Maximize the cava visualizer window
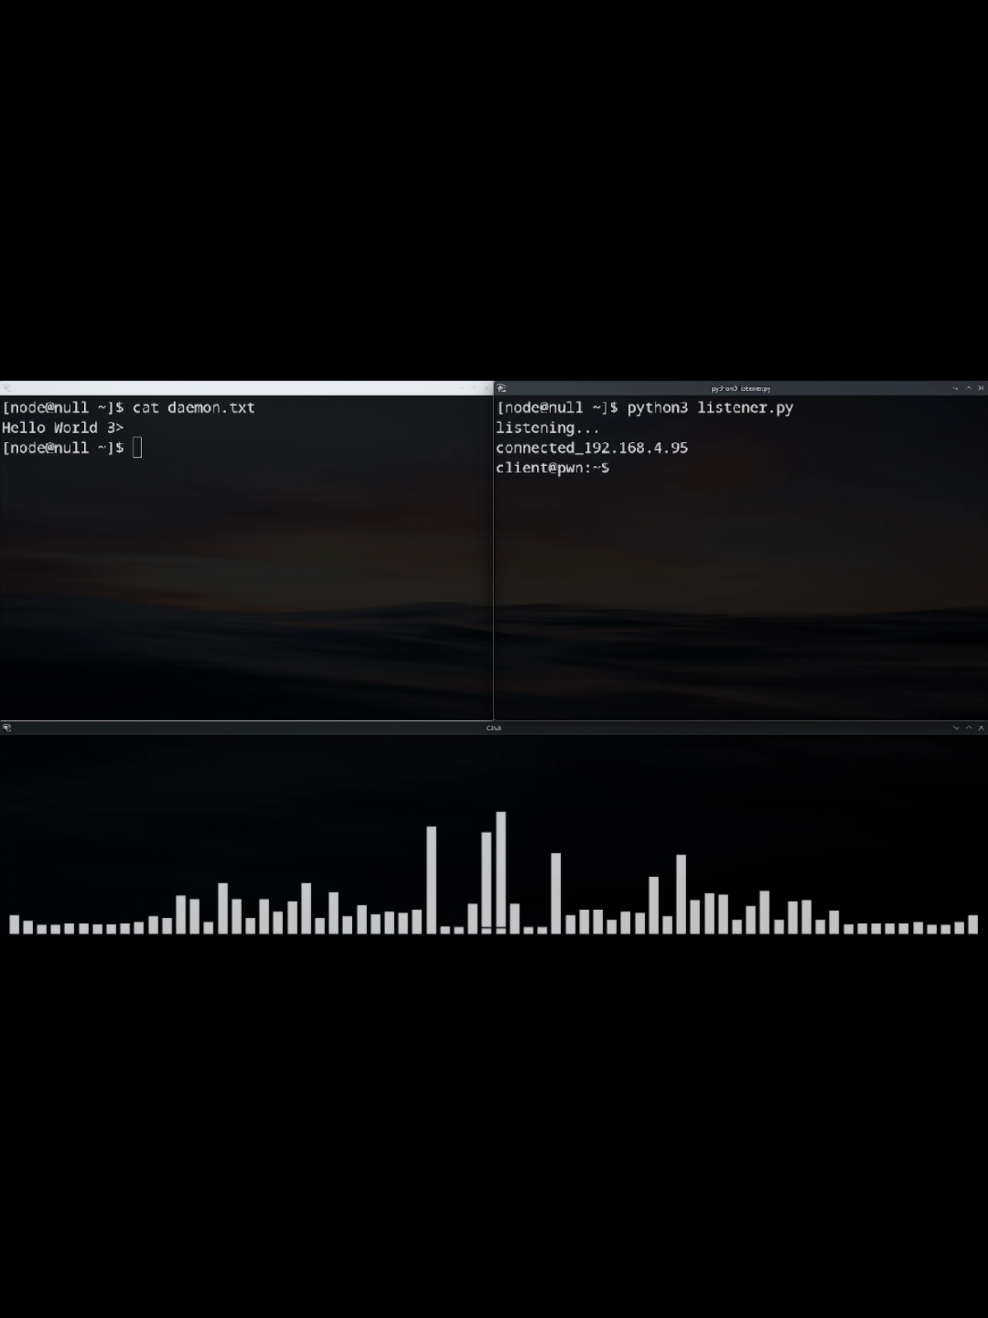Image resolution: width=988 pixels, height=1318 pixels. click(x=968, y=727)
